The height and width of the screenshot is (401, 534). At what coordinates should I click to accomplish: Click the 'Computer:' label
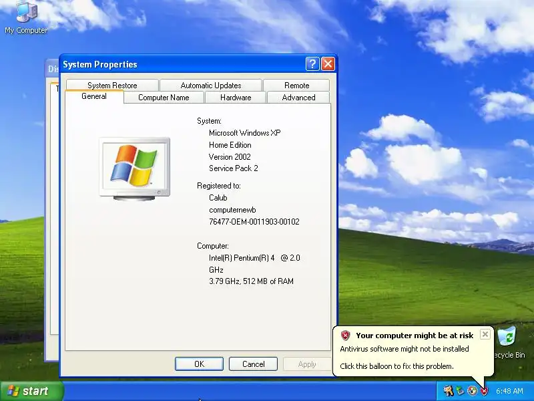point(213,246)
